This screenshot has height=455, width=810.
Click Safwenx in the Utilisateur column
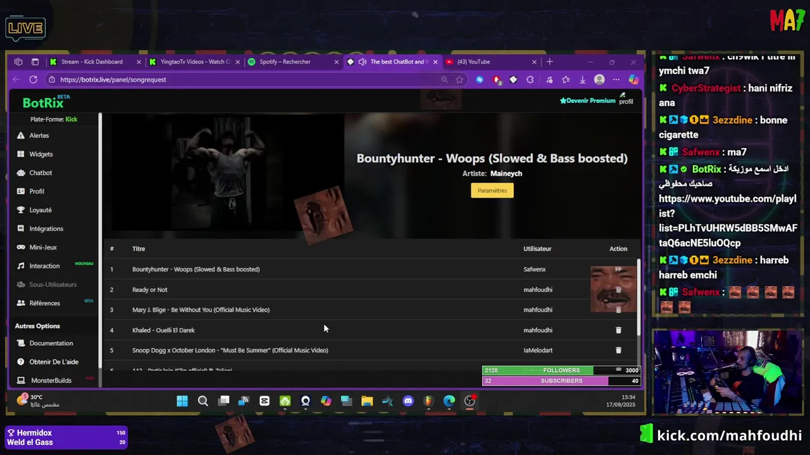click(x=534, y=269)
